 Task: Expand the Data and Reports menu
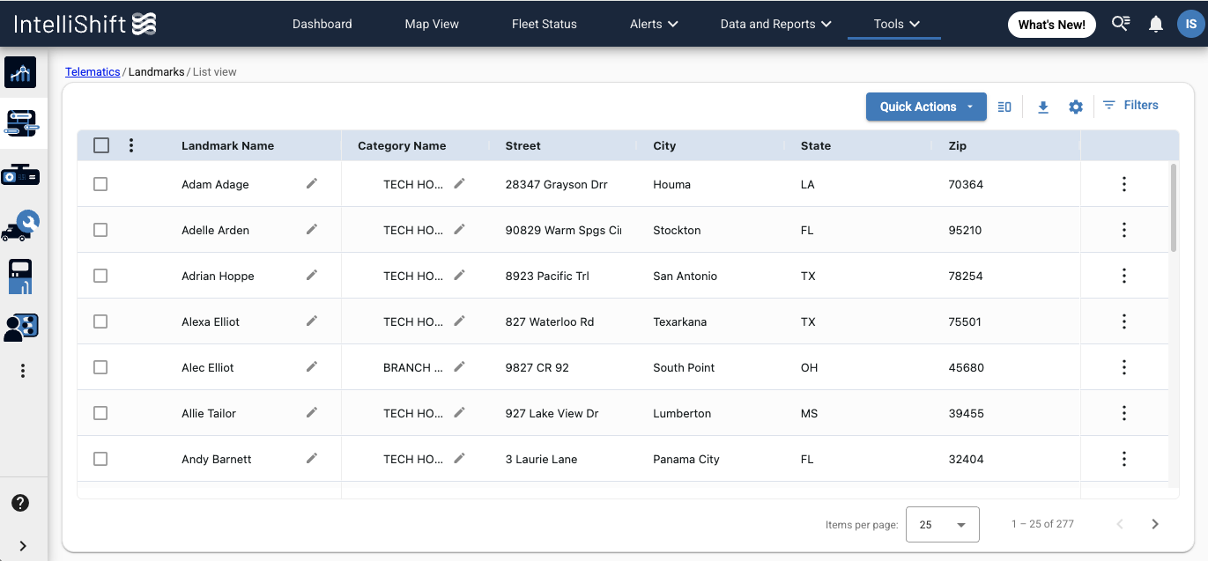click(x=775, y=24)
